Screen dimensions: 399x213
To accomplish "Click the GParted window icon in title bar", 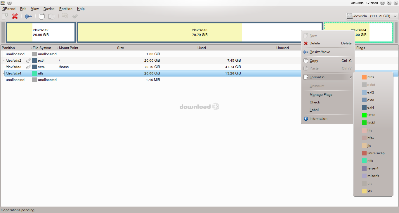I will pos(3,3).
